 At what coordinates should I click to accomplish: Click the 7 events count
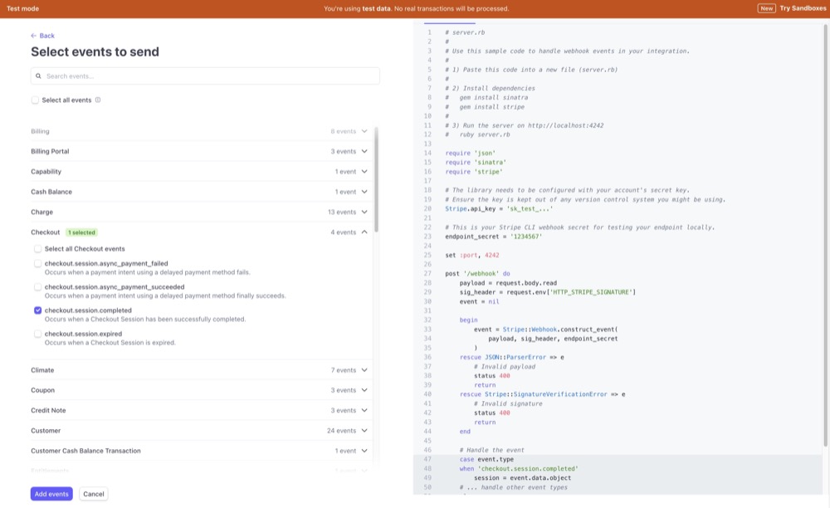pyautogui.click(x=344, y=370)
